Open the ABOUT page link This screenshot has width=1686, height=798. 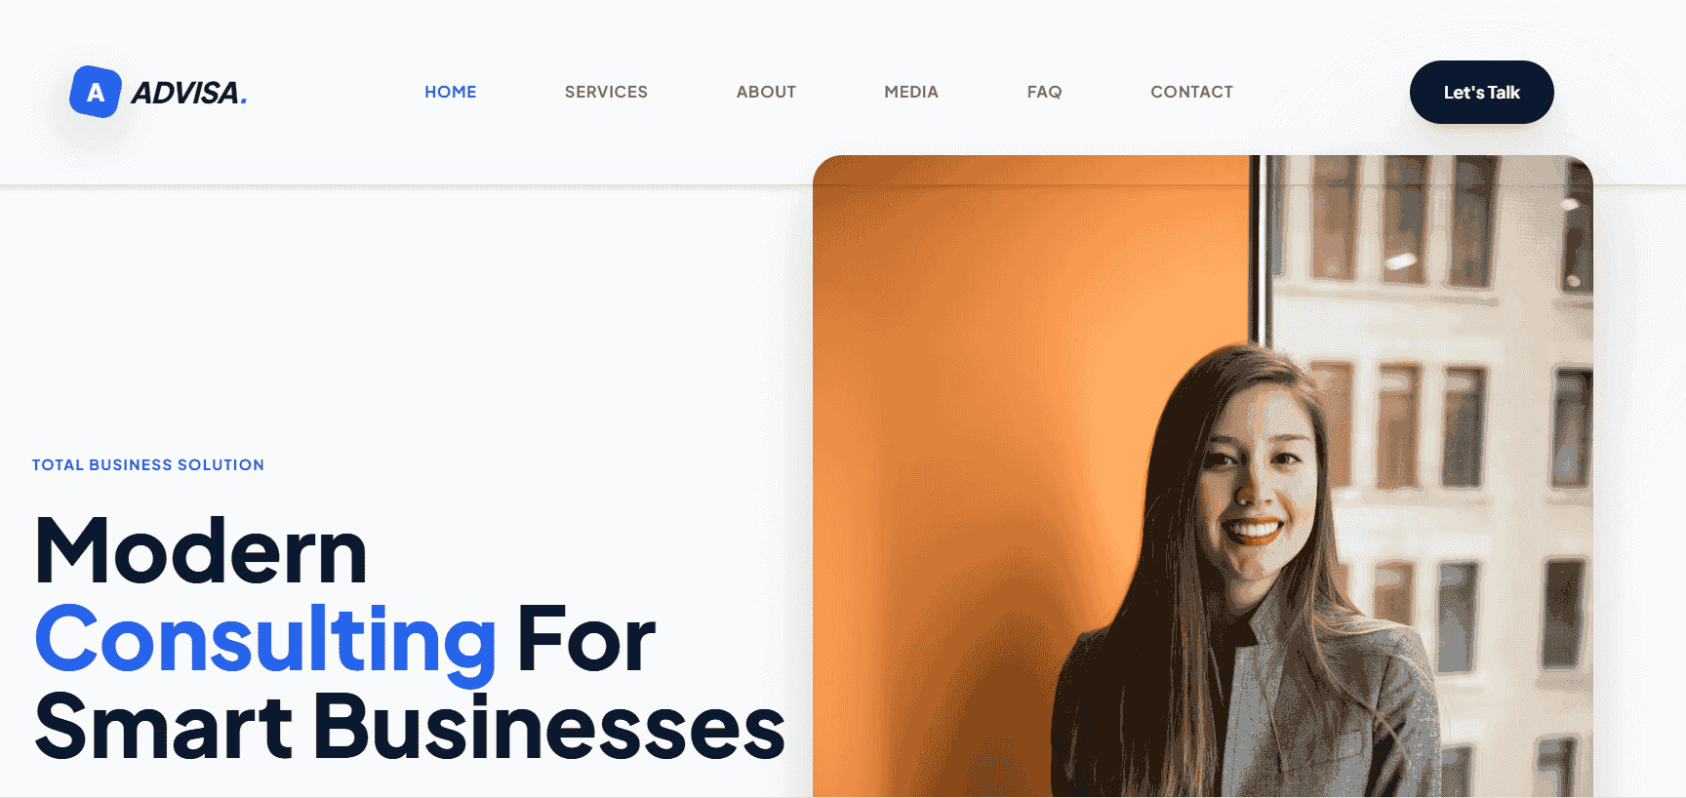tap(766, 92)
